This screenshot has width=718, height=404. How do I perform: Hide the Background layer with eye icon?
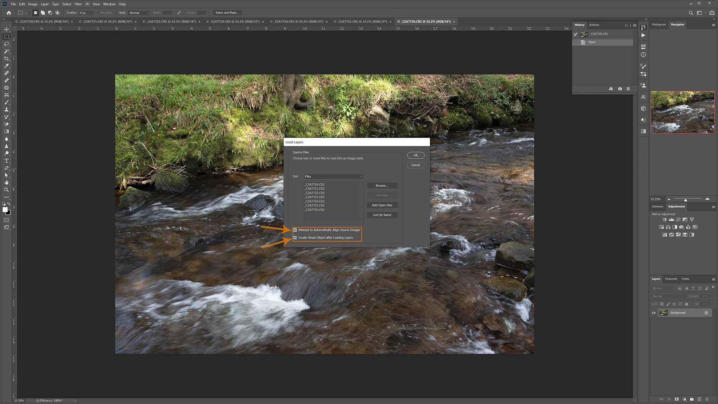pos(654,313)
